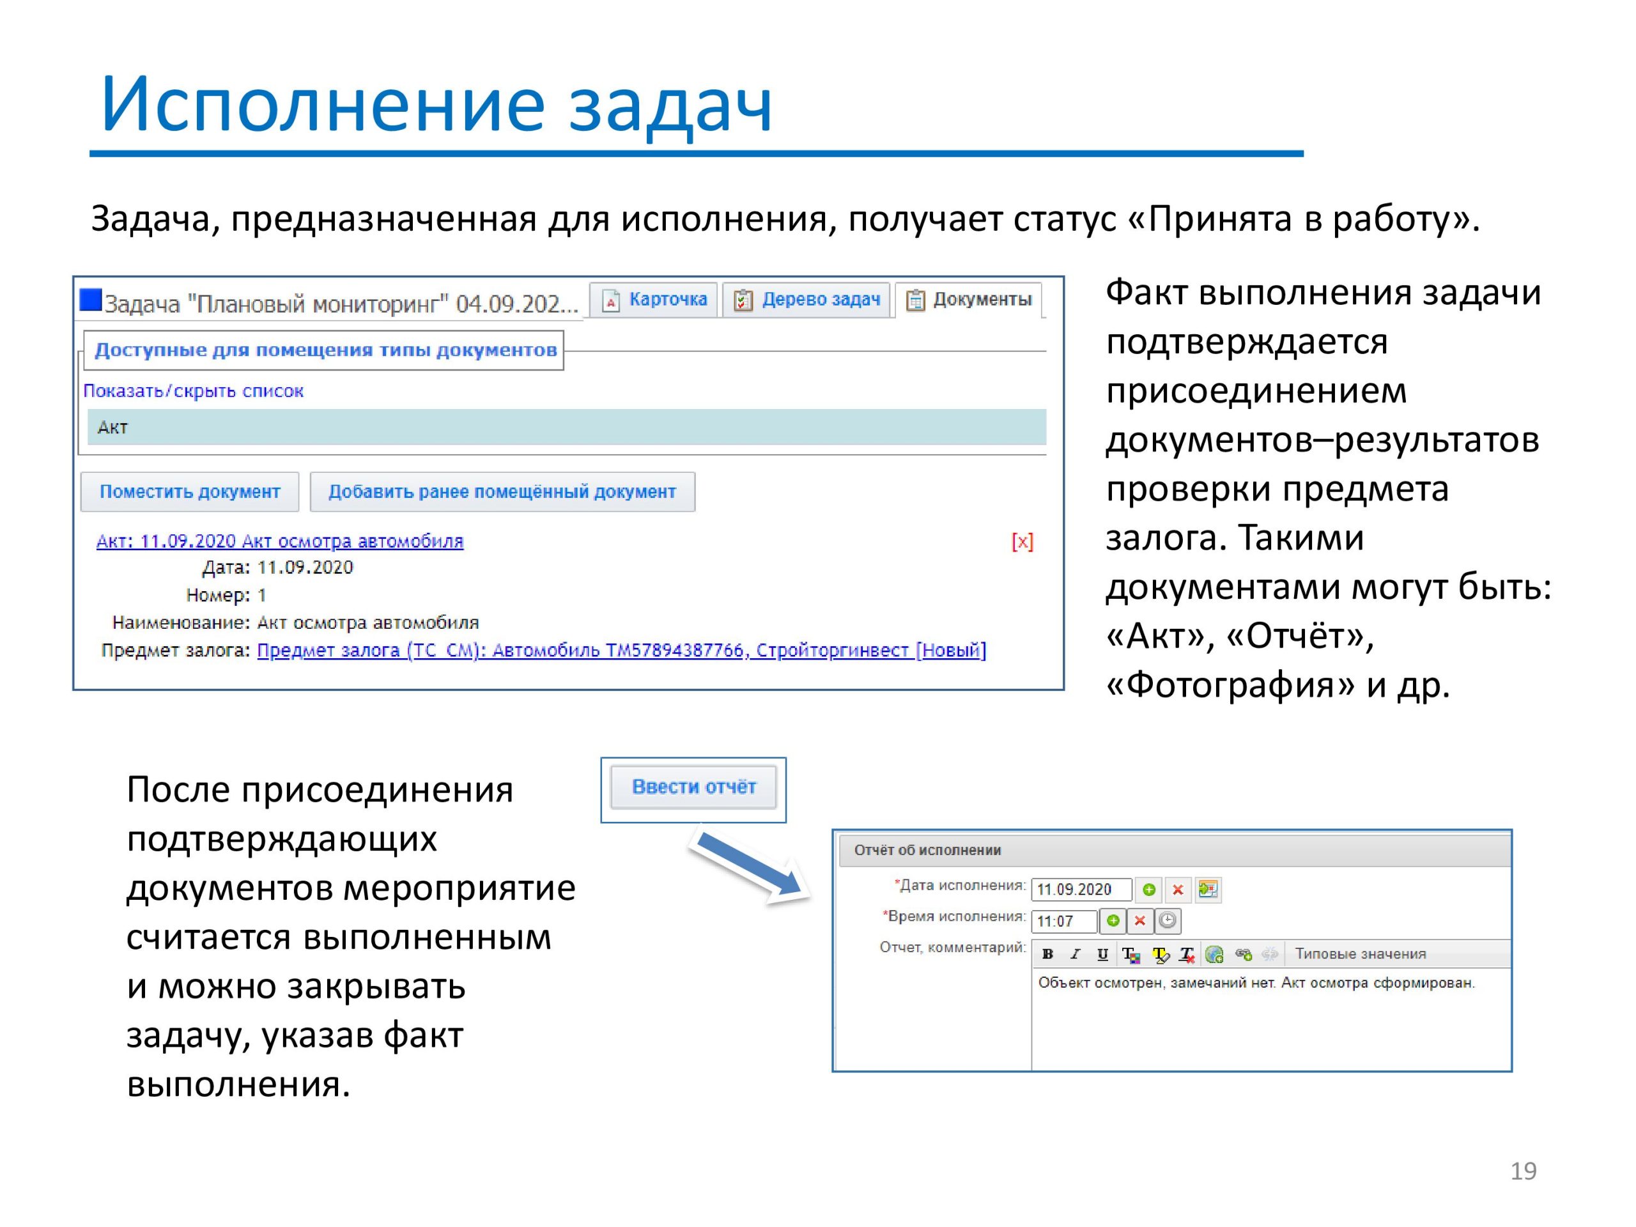Select the Акт document type row
Viewport: 1636px width, 1227px height.
pos(567,427)
